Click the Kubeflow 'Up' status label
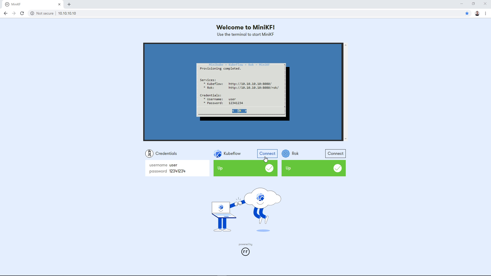The image size is (491, 276). 220,168
